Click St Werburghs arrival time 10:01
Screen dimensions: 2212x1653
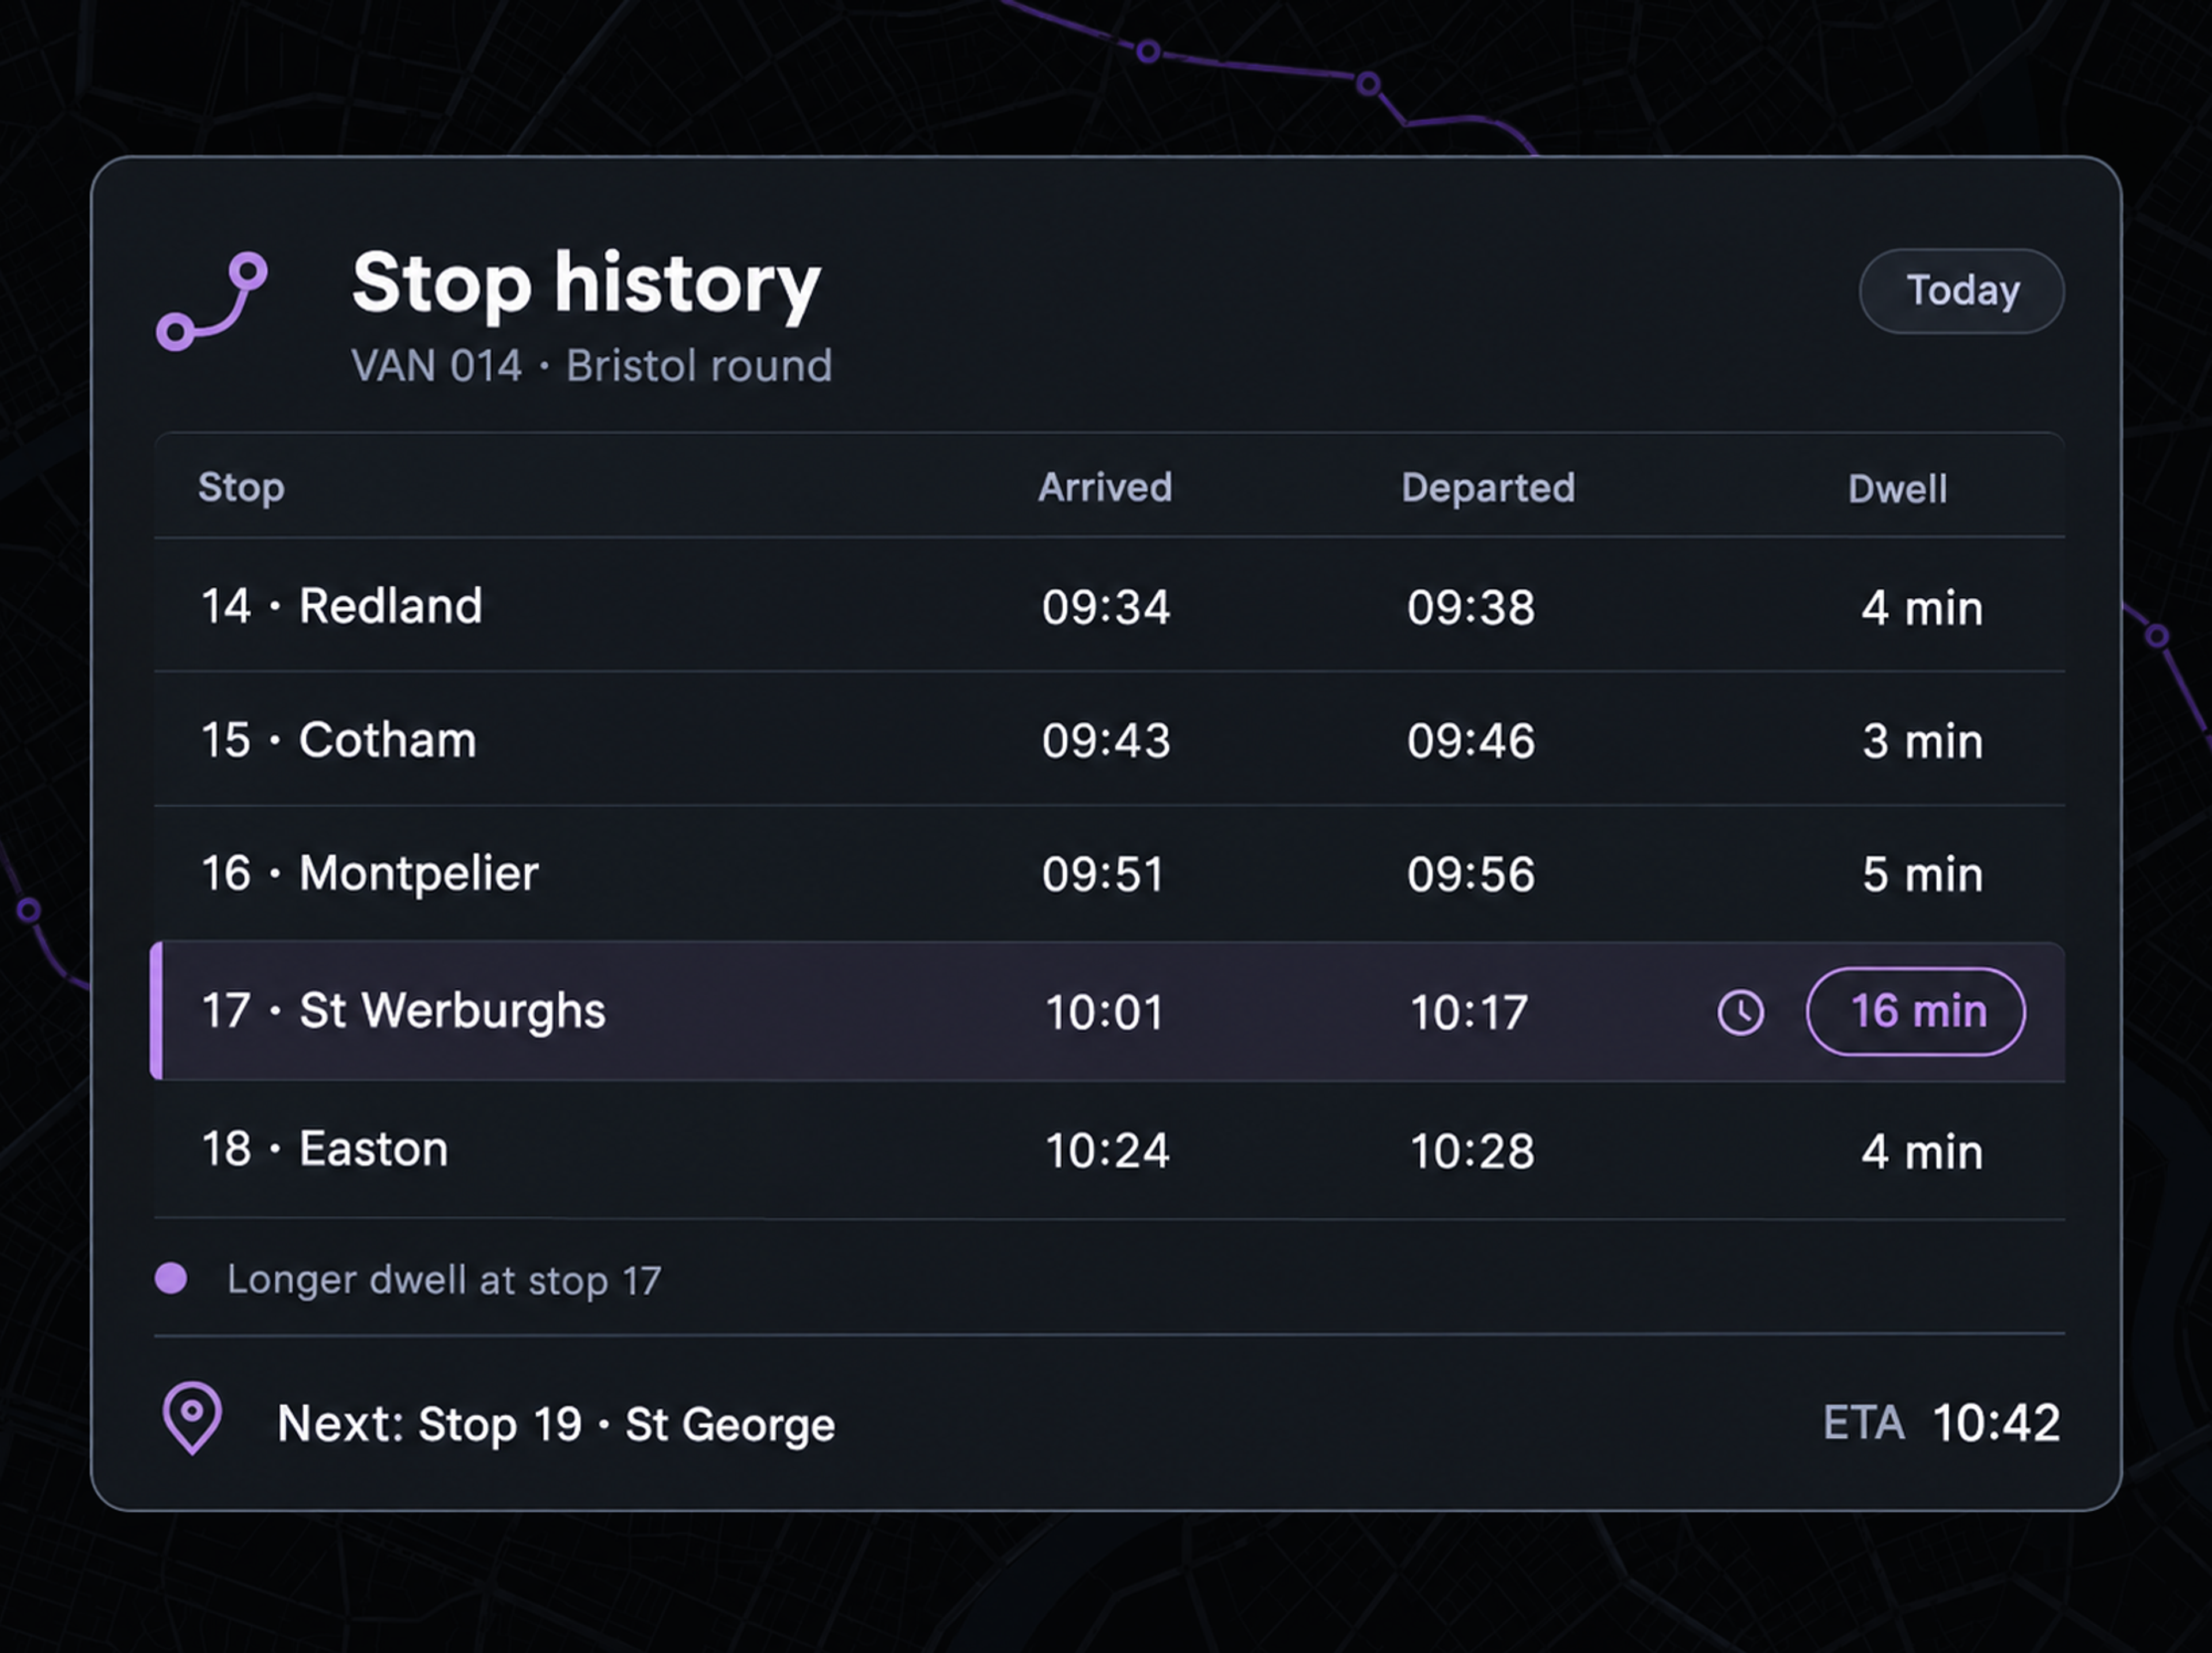click(x=1105, y=1012)
